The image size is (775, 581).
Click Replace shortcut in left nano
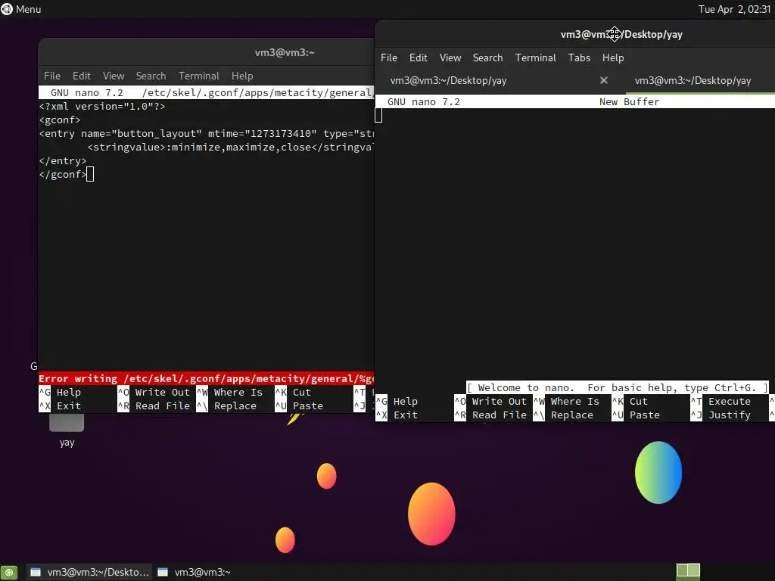pos(227,406)
